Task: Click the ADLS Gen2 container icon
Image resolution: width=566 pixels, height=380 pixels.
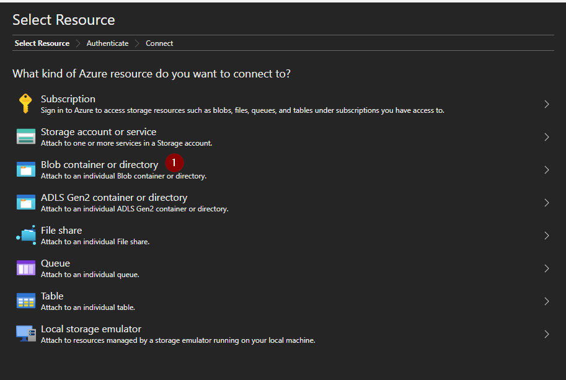Action: [25, 201]
